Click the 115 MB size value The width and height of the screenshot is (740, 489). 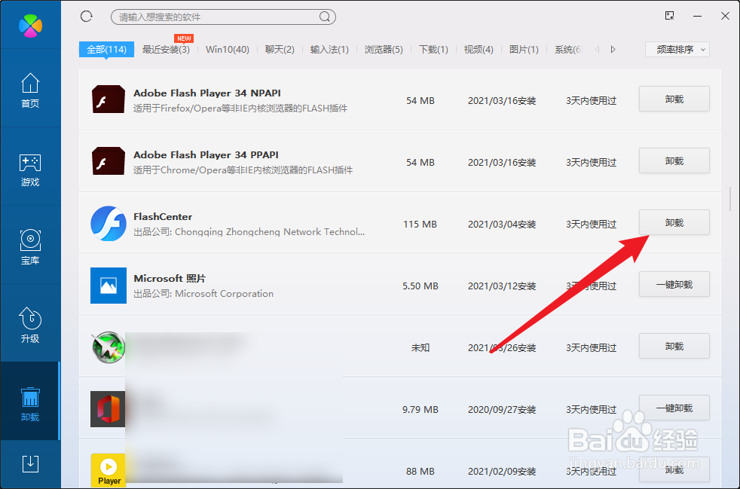click(420, 225)
